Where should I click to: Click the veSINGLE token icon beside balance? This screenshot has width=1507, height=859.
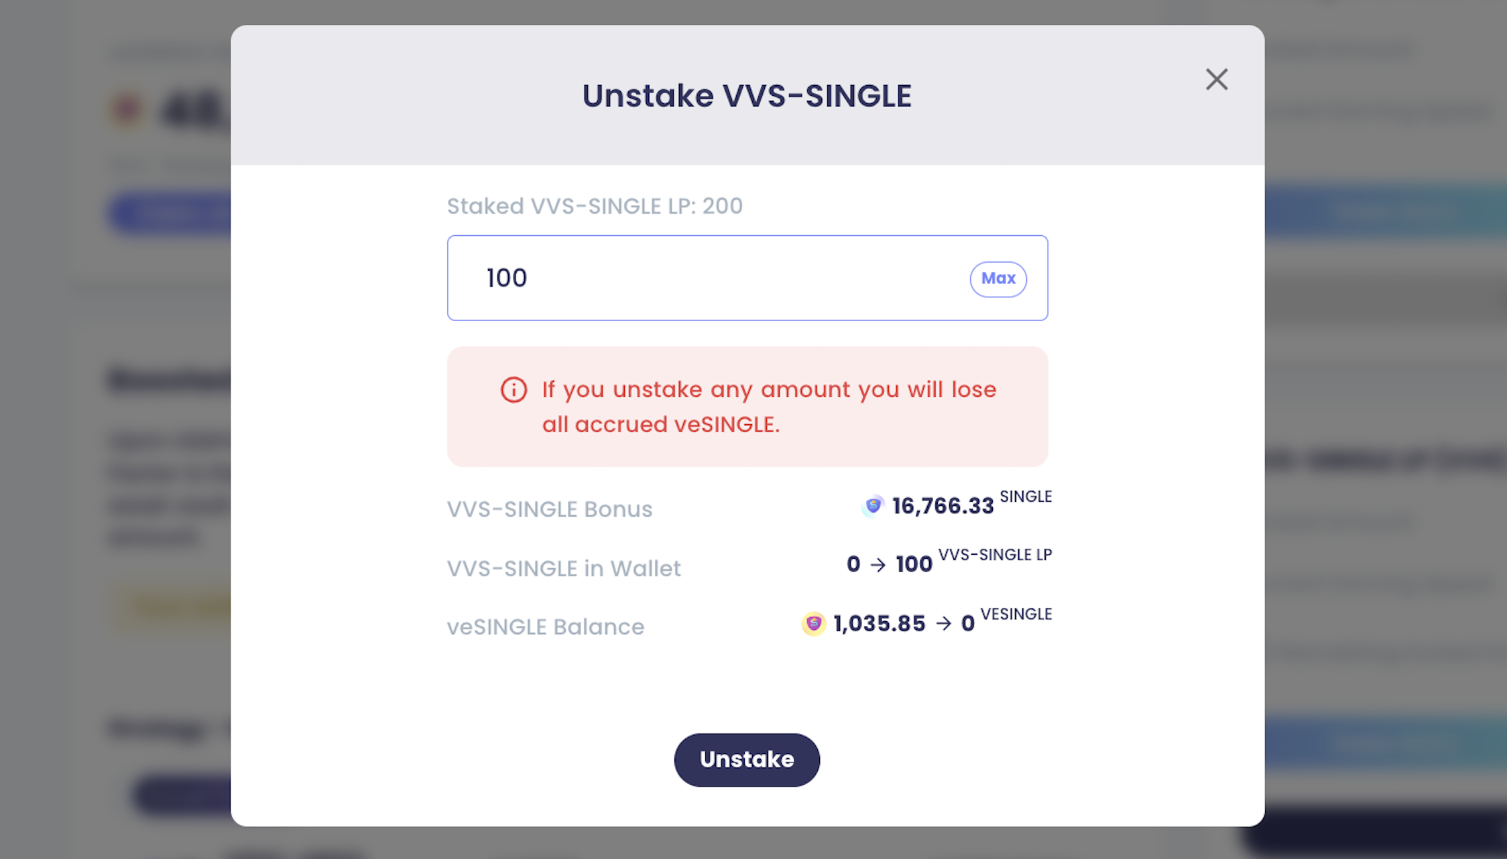point(813,624)
